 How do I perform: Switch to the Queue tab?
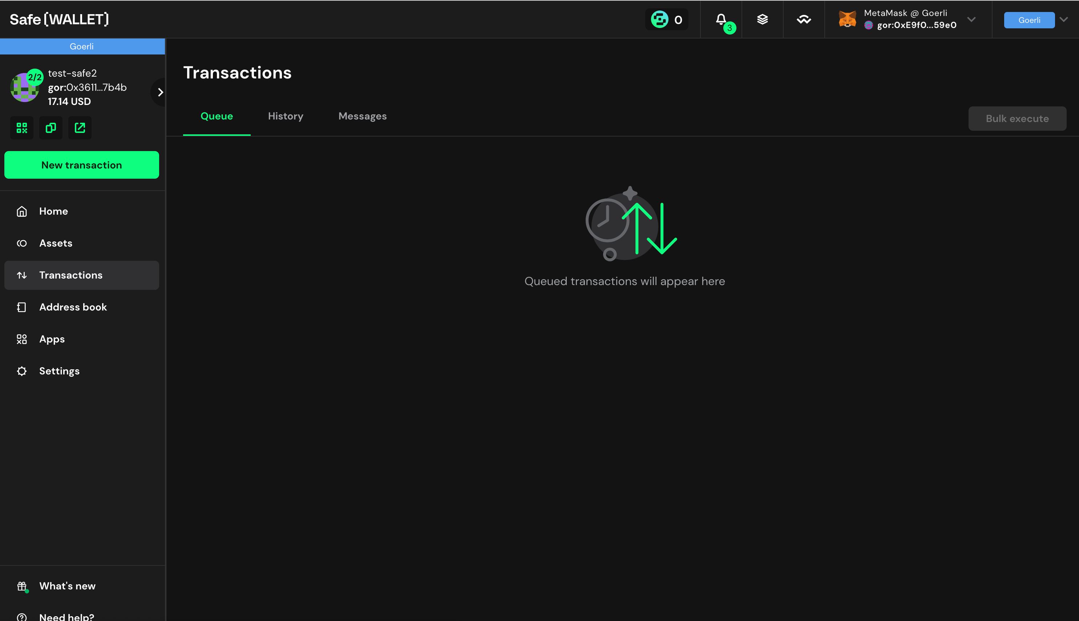(217, 116)
